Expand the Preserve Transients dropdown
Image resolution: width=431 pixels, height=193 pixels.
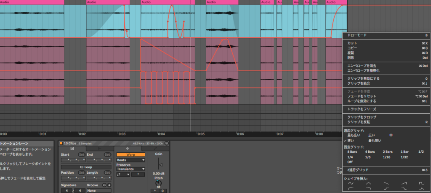tap(130, 169)
